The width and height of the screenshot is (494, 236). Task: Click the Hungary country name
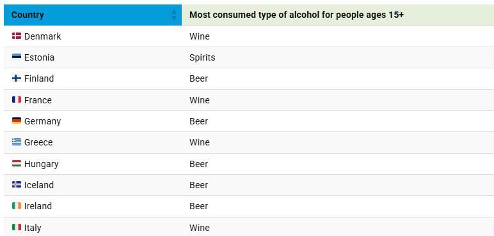(41, 164)
